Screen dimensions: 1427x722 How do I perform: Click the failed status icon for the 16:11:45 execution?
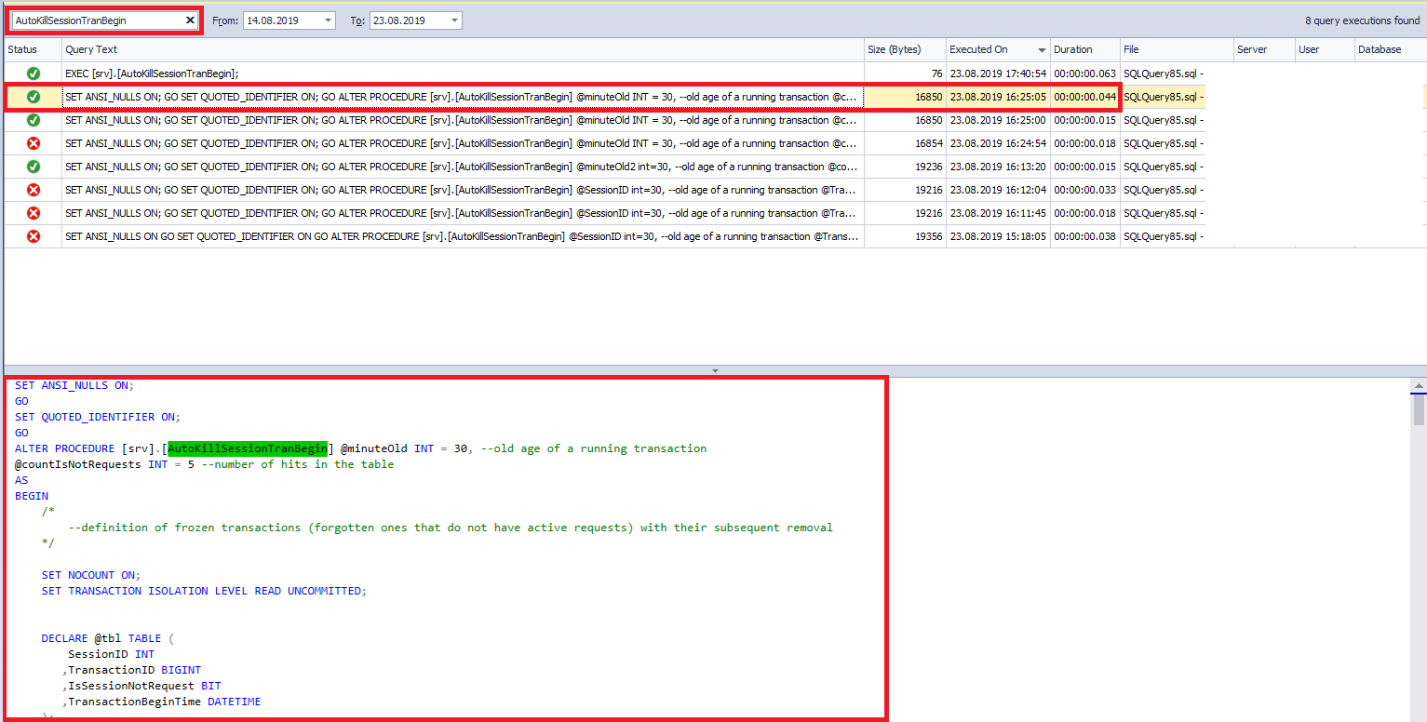point(34,213)
